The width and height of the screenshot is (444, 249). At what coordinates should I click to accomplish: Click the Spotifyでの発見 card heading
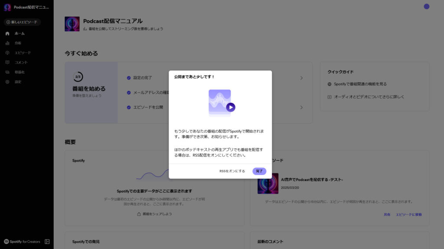click(86, 242)
